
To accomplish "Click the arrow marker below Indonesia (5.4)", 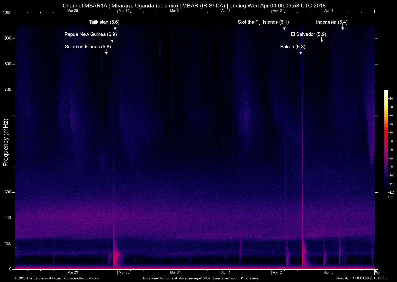I will click(x=342, y=28).
